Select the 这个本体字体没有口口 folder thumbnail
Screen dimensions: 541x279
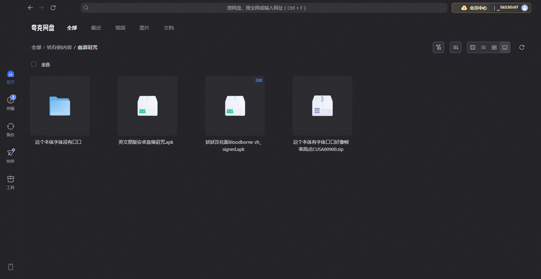[60, 106]
